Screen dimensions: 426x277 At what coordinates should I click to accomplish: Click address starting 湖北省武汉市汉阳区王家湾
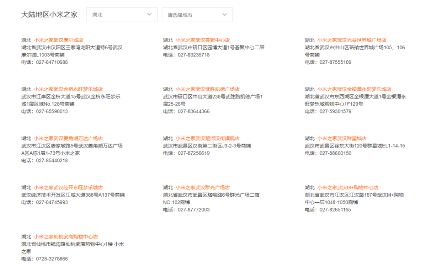(72, 51)
